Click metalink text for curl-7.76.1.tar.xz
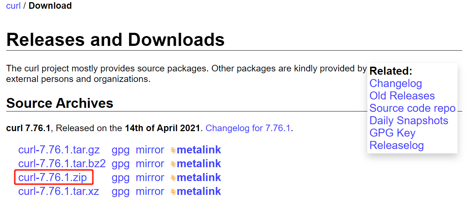Image resolution: width=471 pixels, height=204 pixels. coord(199,192)
